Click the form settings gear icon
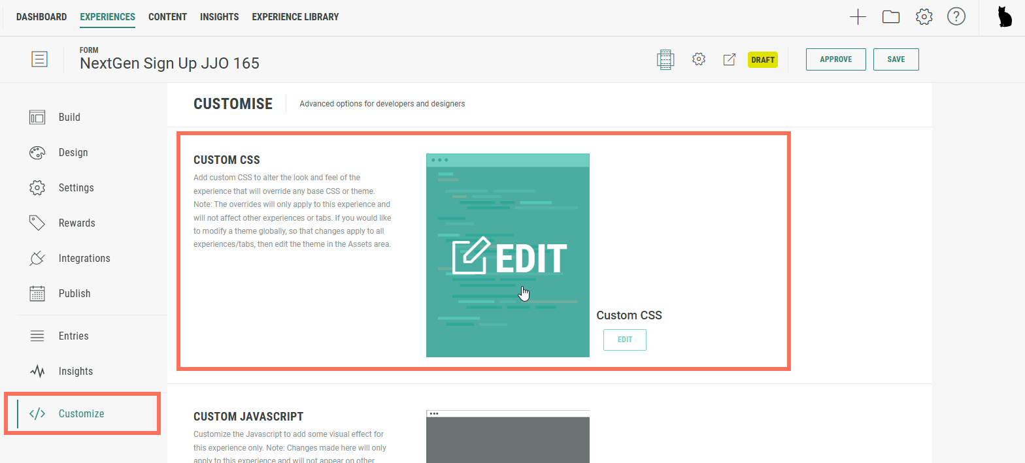Viewport: 1025px width, 463px height. (699, 59)
